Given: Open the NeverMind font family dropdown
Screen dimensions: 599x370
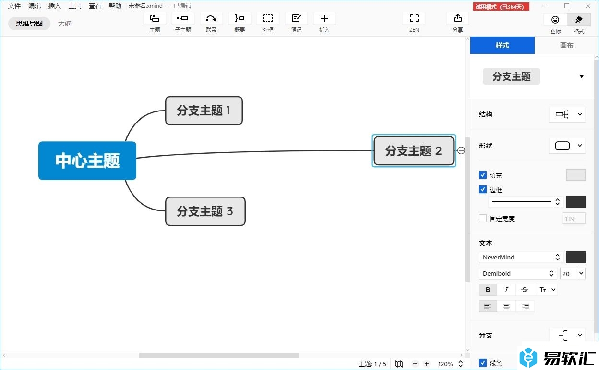Looking at the screenshot, I should [521, 257].
